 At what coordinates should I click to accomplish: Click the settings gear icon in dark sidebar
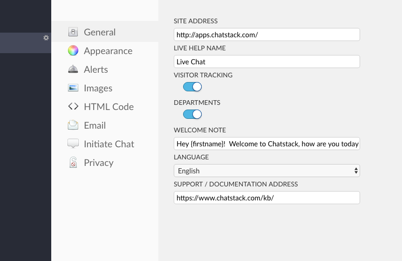[46, 38]
